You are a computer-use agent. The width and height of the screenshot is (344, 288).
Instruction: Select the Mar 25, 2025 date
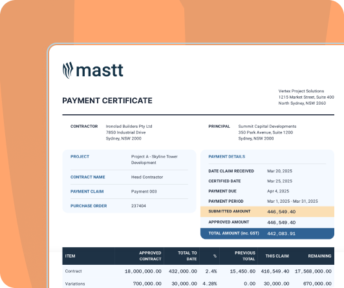coord(280,181)
